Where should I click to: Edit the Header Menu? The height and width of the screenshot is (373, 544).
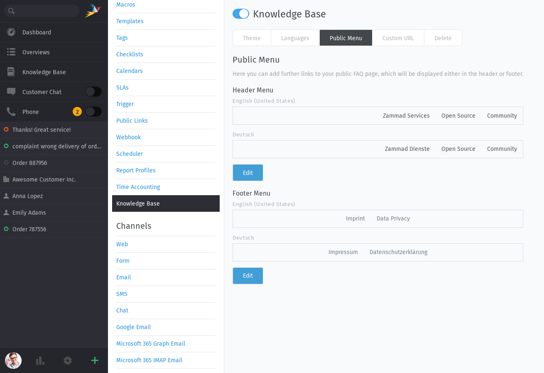pyautogui.click(x=248, y=173)
